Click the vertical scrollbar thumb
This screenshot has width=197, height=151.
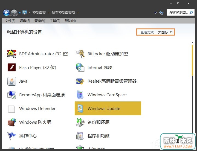tap(192, 60)
